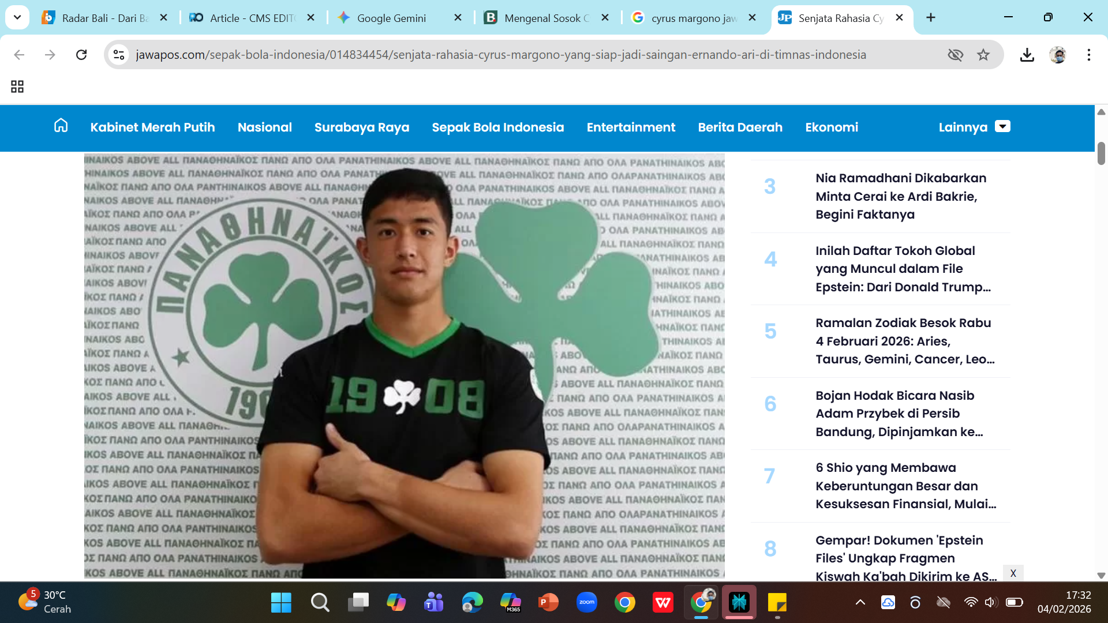Click the page vertical scrollbar thumb
The width and height of the screenshot is (1108, 623).
tap(1101, 153)
